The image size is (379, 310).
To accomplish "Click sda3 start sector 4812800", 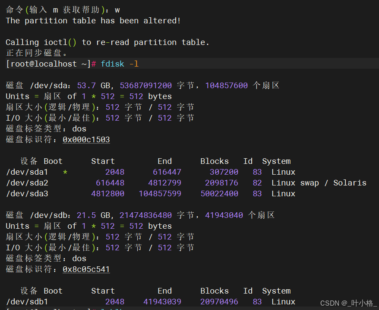I will [108, 194].
